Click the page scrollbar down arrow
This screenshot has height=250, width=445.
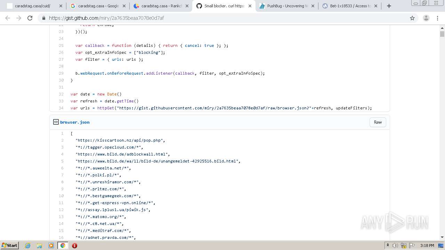[442, 237]
